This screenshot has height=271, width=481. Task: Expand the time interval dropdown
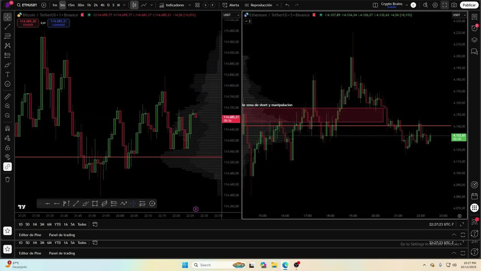(x=124, y=5)
